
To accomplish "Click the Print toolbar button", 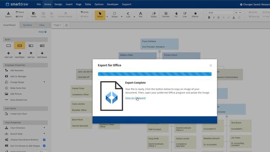I will 19,16.
